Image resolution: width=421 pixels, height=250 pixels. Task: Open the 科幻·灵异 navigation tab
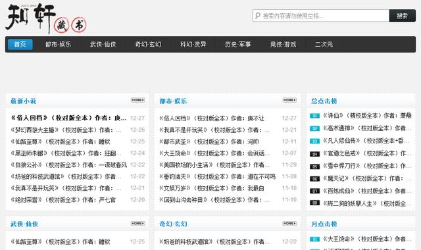tap(193, 44)
